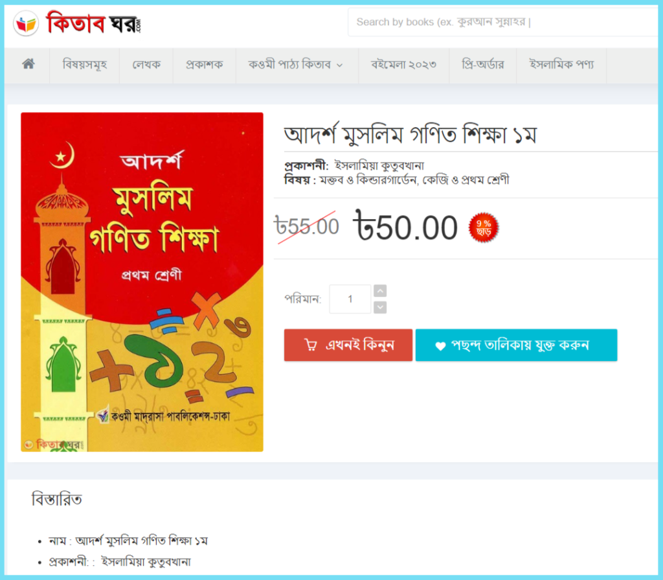Click the 9% discount badge
The height and width of the screenshot is (580, 663).
pos(484,227)
